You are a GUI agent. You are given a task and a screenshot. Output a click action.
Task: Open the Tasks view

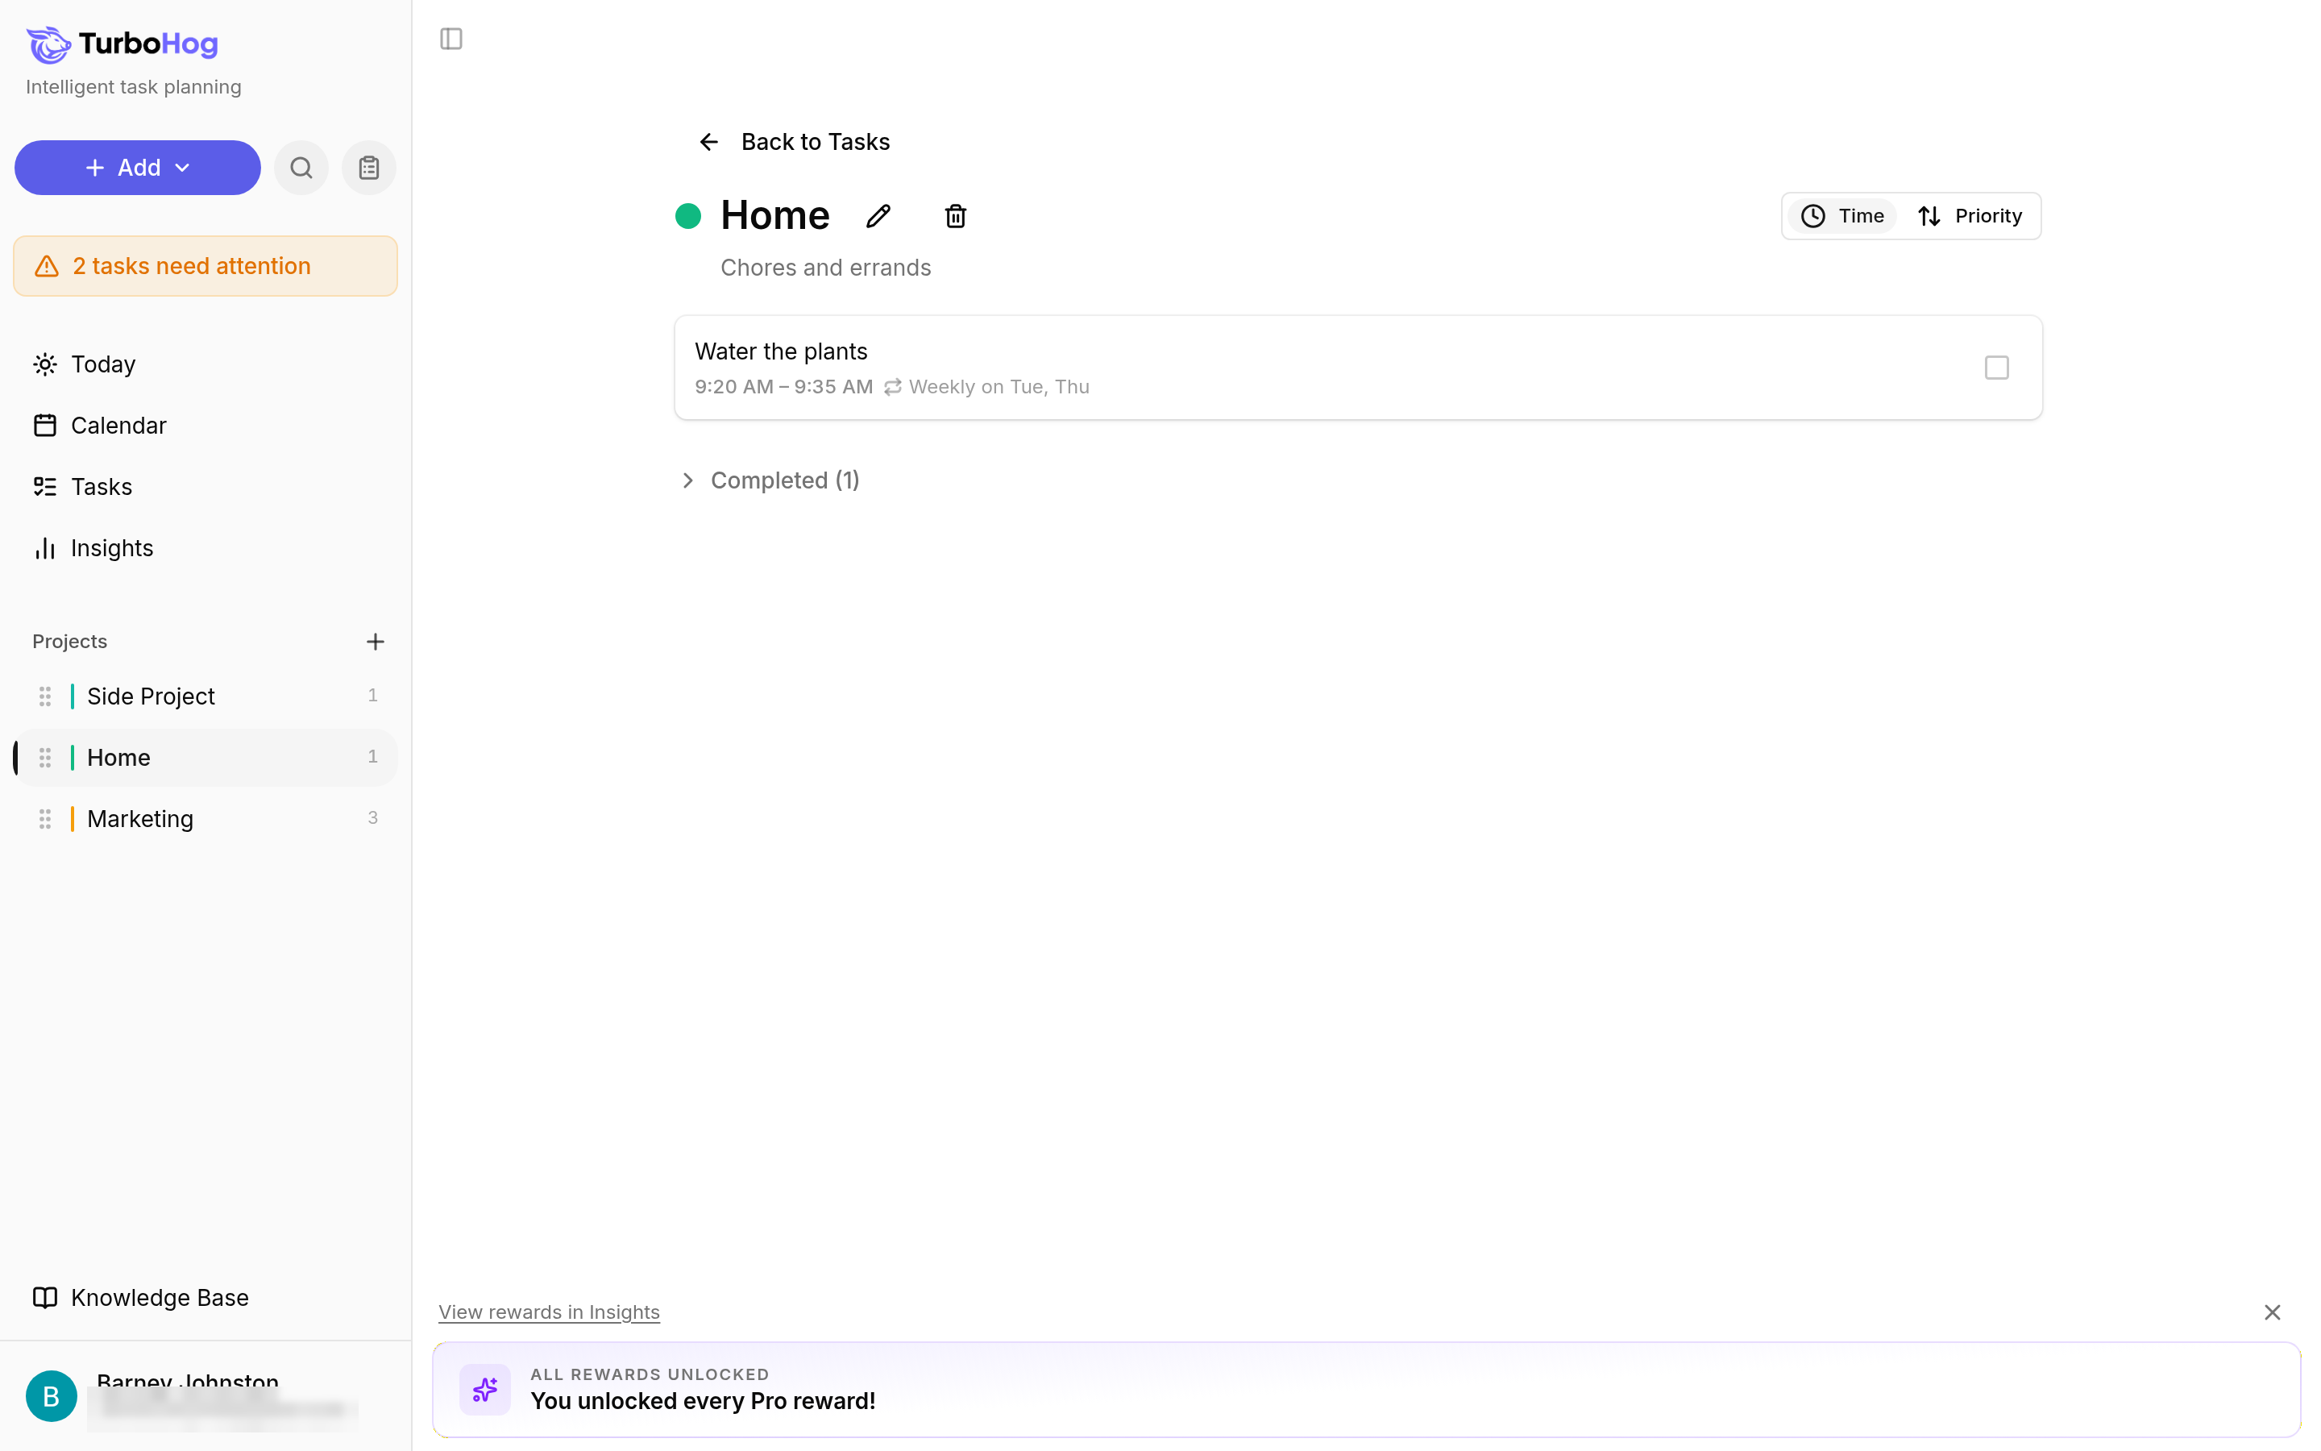coord(206,488)
